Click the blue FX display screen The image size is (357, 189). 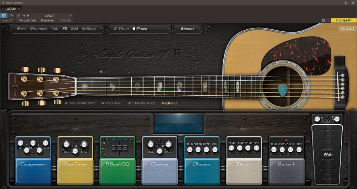pos(178,123)
